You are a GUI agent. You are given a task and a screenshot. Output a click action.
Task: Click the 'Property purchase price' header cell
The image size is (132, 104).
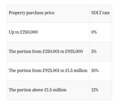(x=48, y=13)
